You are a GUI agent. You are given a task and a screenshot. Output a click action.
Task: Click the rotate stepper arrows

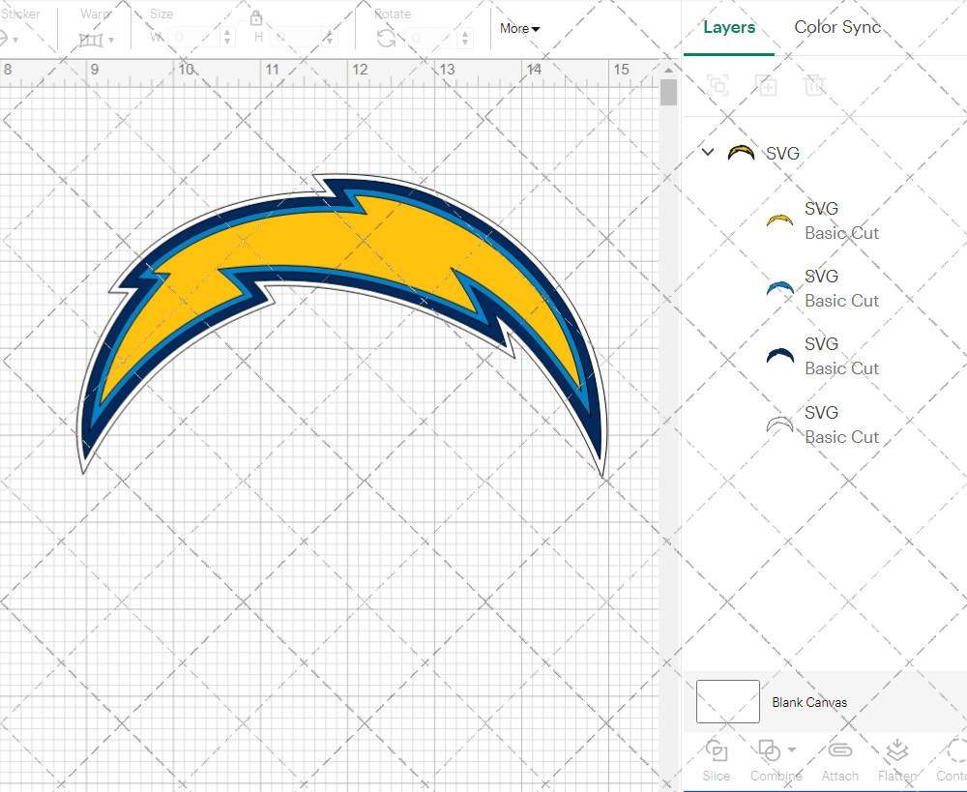pos(466,38)
